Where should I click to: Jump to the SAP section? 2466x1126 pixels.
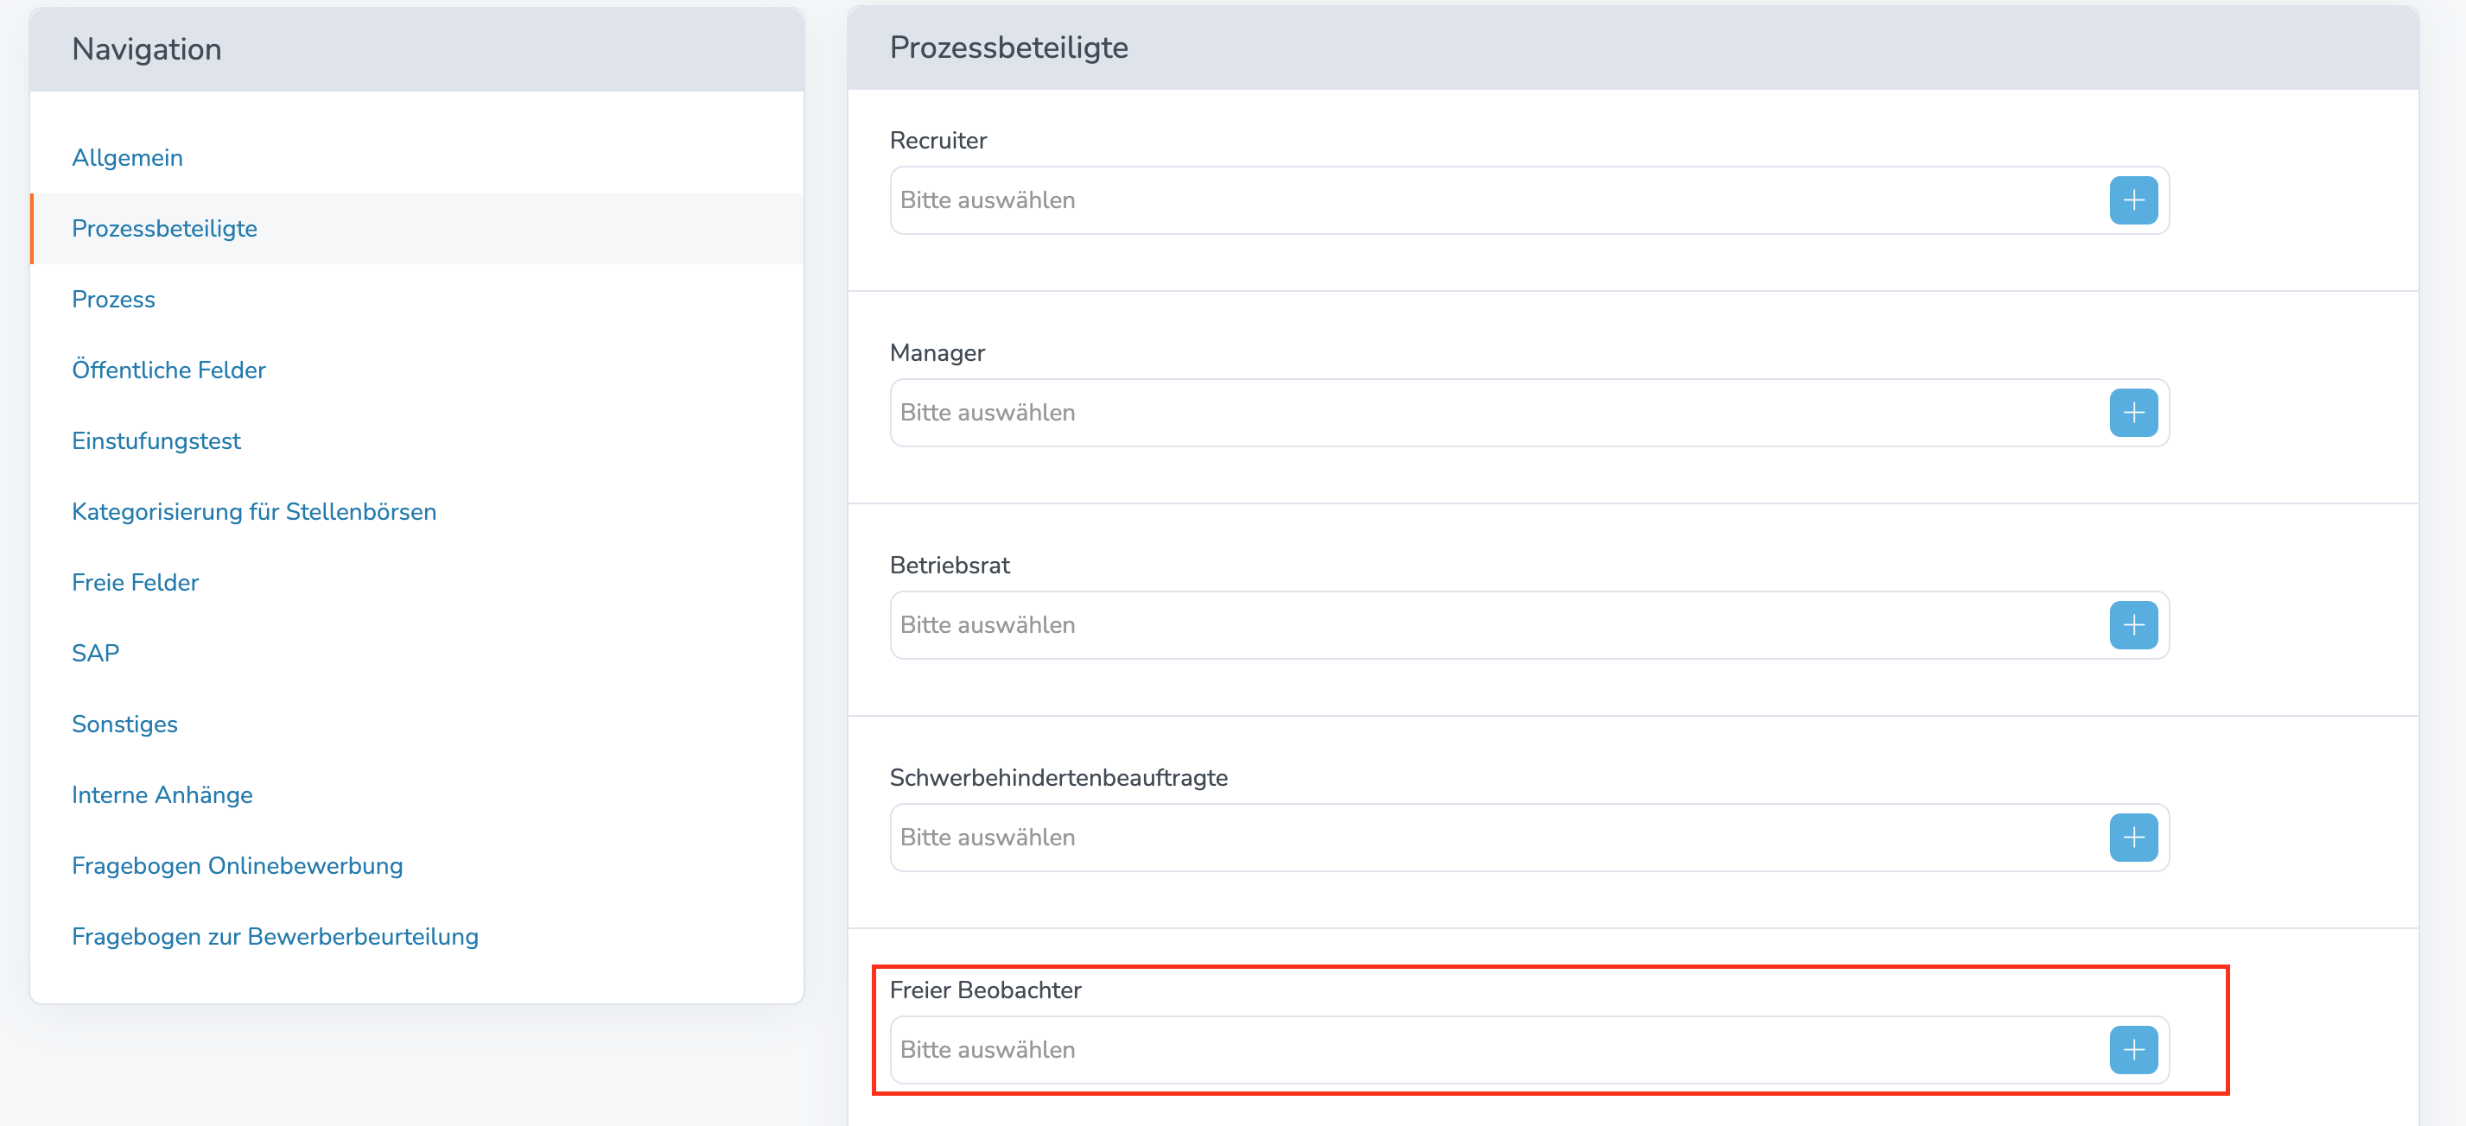pos(96,654)
